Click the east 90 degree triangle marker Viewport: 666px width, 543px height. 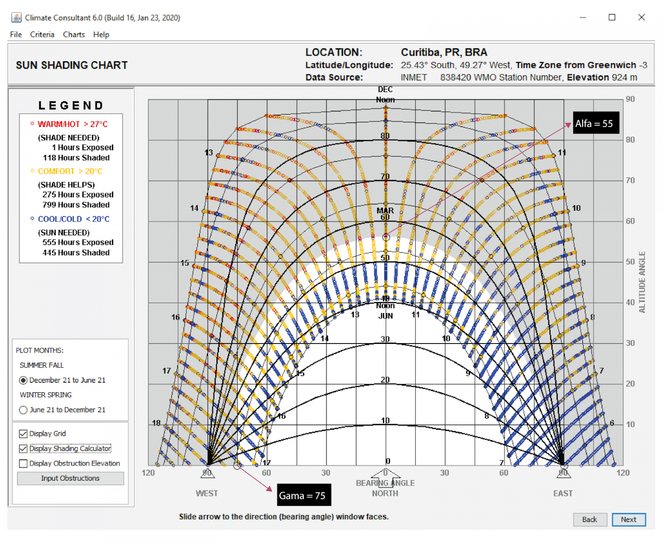pyautogui.click(x=563, y=473)
